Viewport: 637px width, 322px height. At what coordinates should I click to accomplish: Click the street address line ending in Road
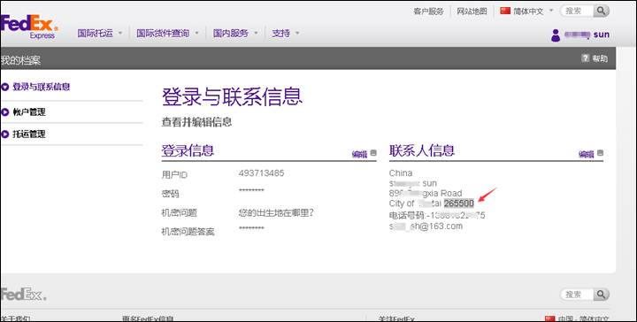426,193
